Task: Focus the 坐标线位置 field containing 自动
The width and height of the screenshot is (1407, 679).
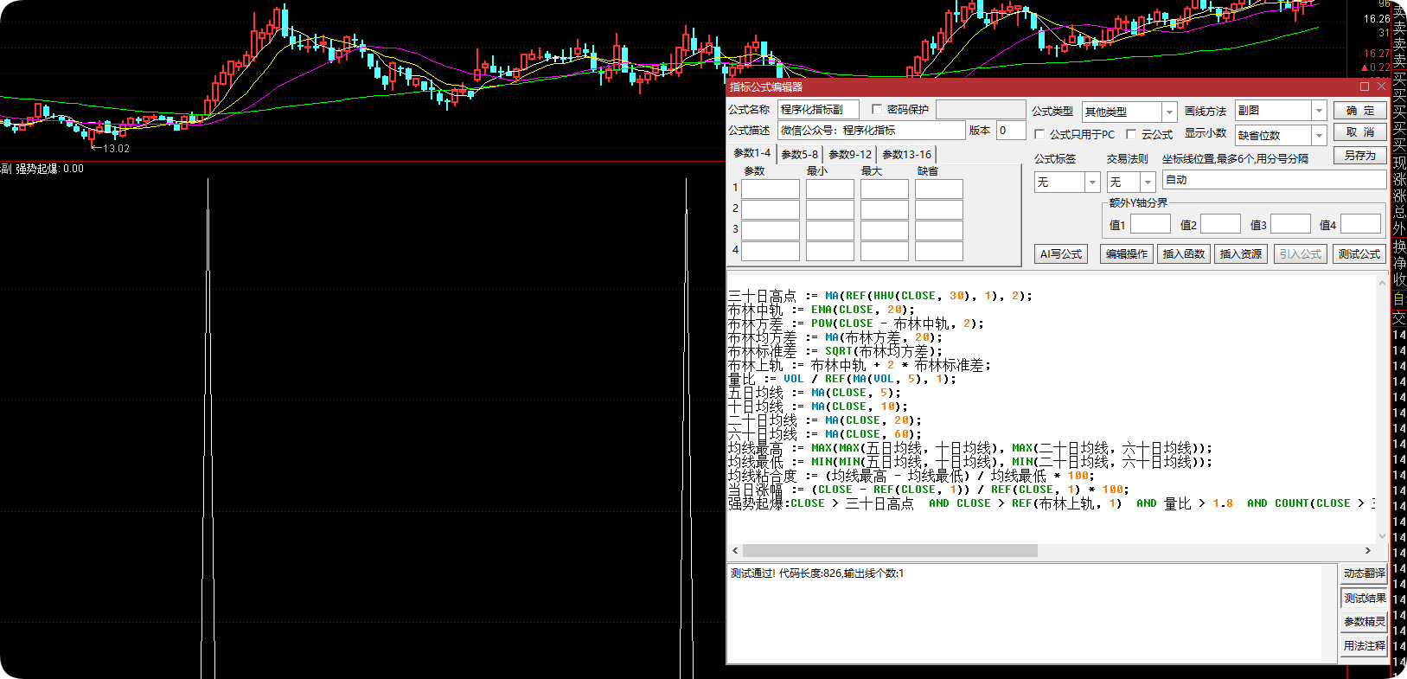Action: [x=1275, y=179]
